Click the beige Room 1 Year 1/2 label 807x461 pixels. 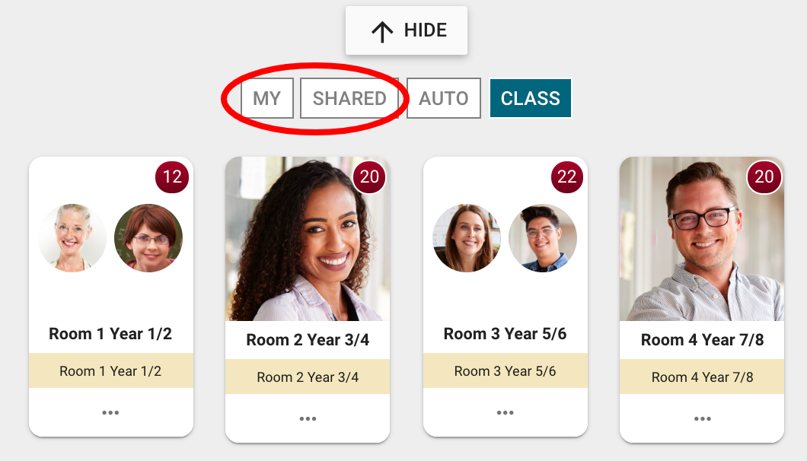click(x=110, y=371)
